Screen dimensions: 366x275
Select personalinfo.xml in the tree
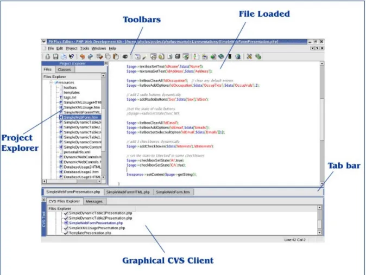pos(77,152)
